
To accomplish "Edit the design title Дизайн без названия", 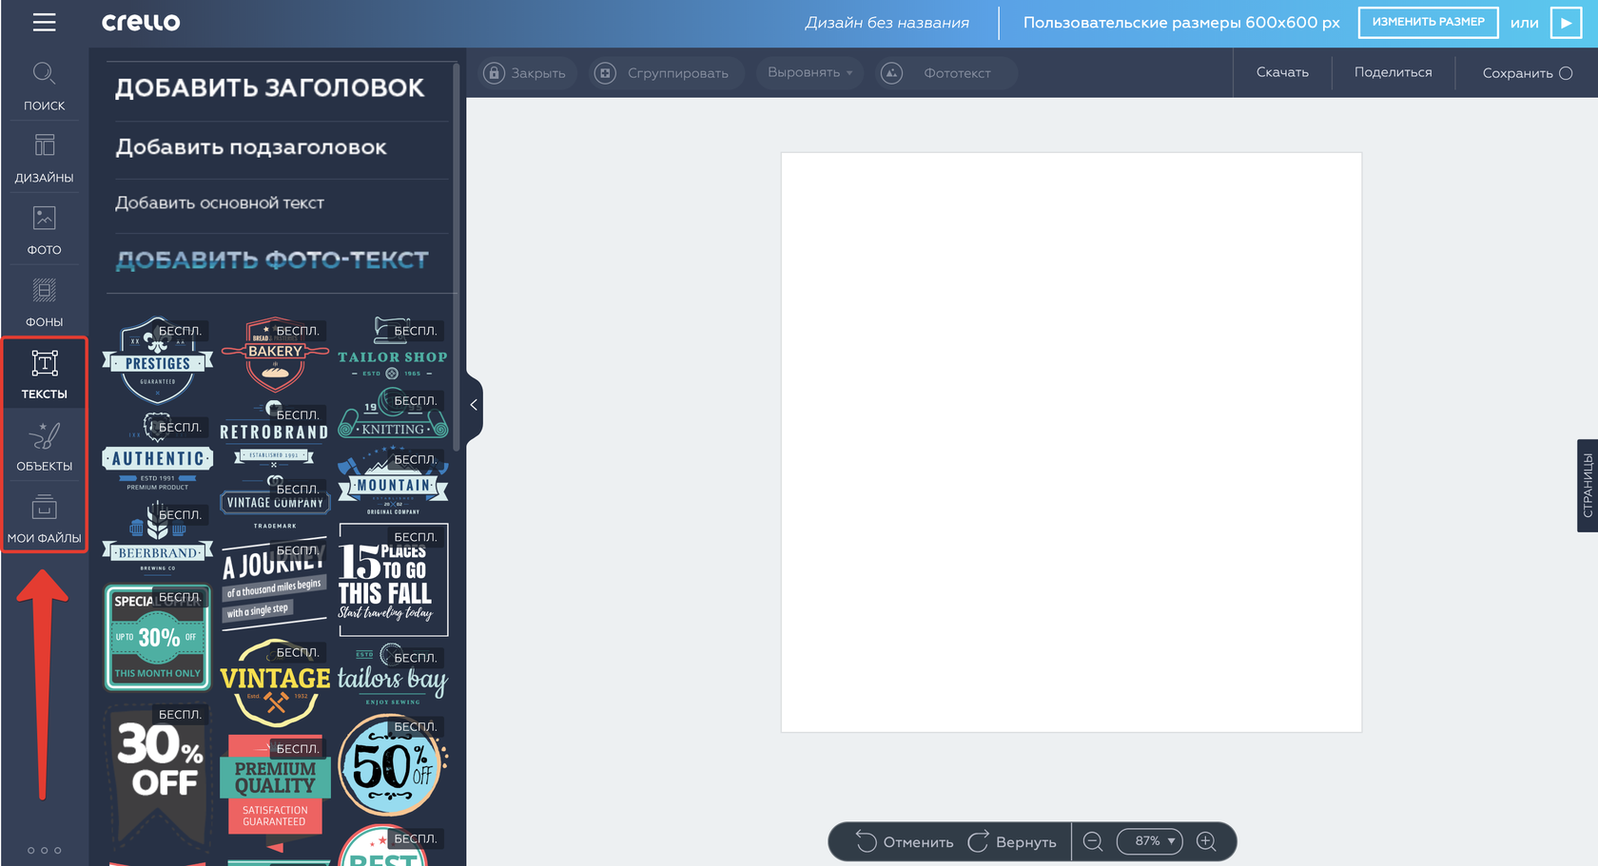I will tap(887, 23).
